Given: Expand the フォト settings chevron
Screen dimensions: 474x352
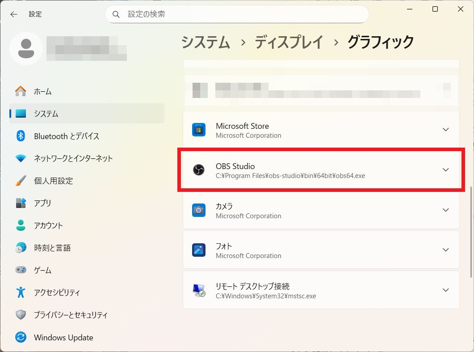Looking at the screenshot, I should [x=445, y=250].
